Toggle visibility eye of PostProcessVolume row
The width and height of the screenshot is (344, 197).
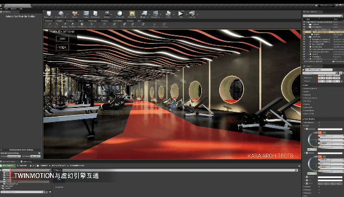(x=304, y=32)
